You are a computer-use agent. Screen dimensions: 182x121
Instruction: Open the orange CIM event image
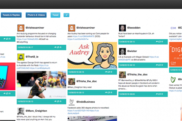pos(176,54)
